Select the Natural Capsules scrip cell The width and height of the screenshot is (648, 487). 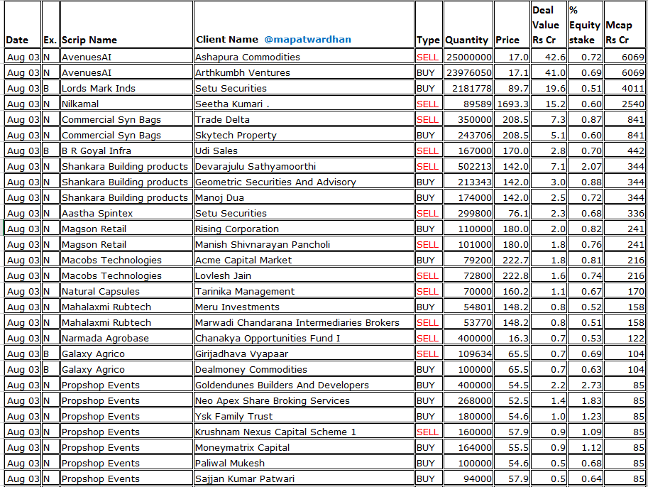[x=126, y=292]
